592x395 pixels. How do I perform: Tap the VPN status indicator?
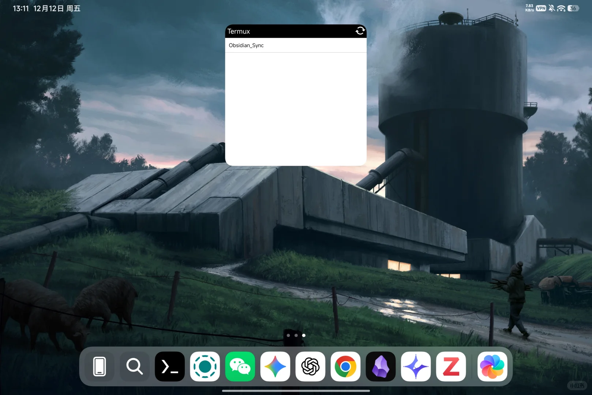tap(540, 8)
